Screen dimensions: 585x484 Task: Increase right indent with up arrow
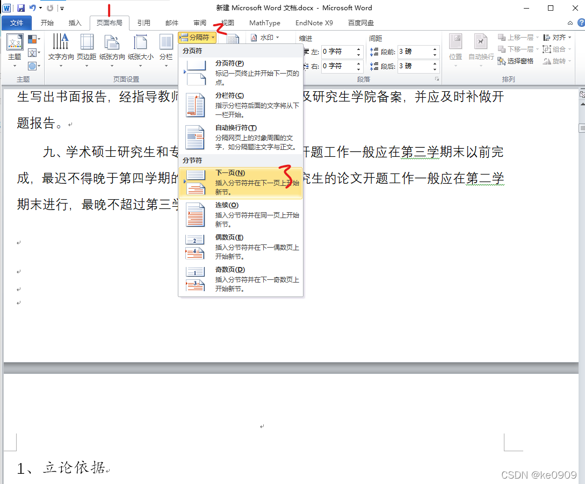[x=358, y=63]
